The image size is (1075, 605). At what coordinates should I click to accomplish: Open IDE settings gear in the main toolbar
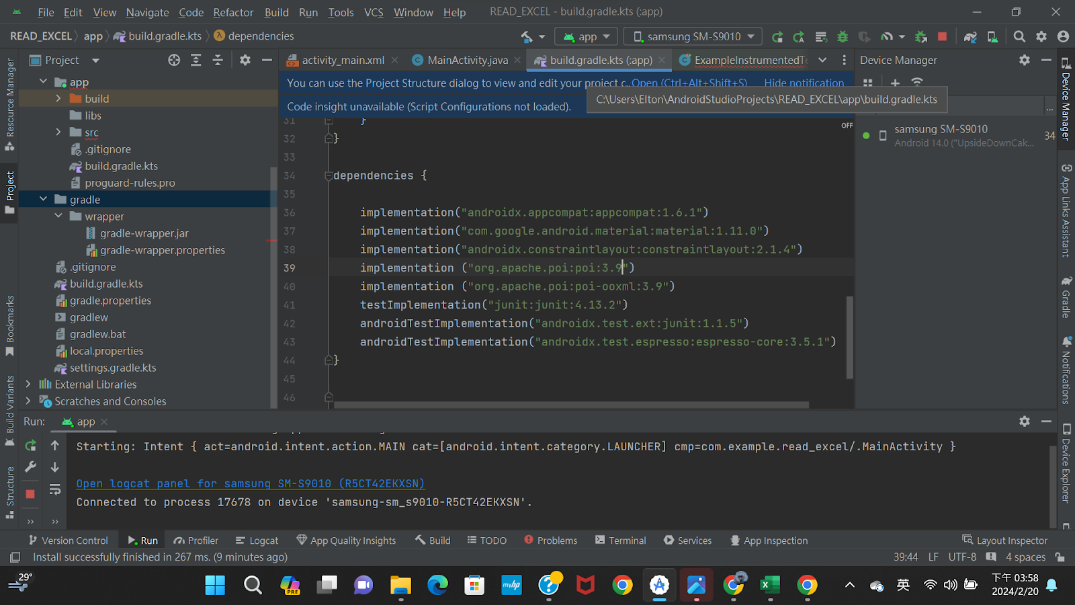pos(1041,37)
